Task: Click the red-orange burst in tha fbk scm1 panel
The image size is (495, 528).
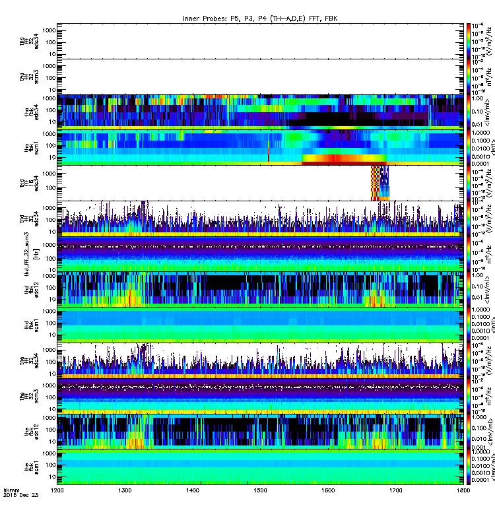Action: 343,159
